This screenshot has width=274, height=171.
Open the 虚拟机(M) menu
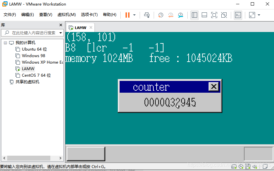click(67, 15)
